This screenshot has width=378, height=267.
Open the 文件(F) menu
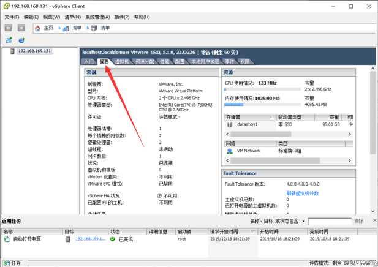tap(12, 17)
